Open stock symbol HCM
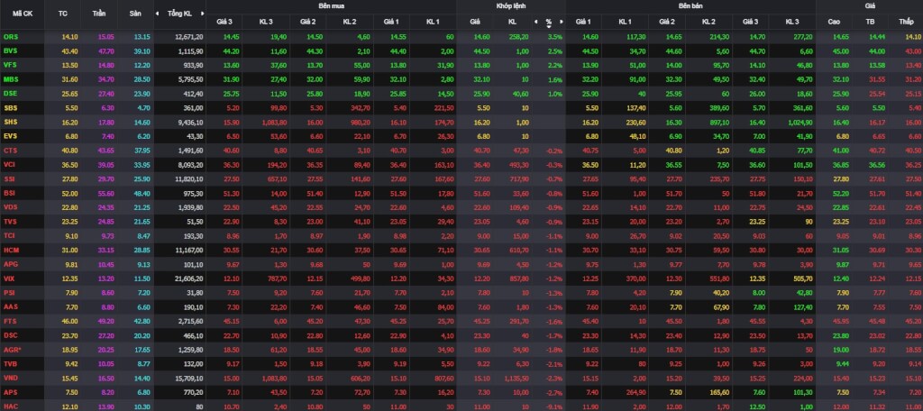Viewport: 923px width, 411px height. tap(11, 250)
